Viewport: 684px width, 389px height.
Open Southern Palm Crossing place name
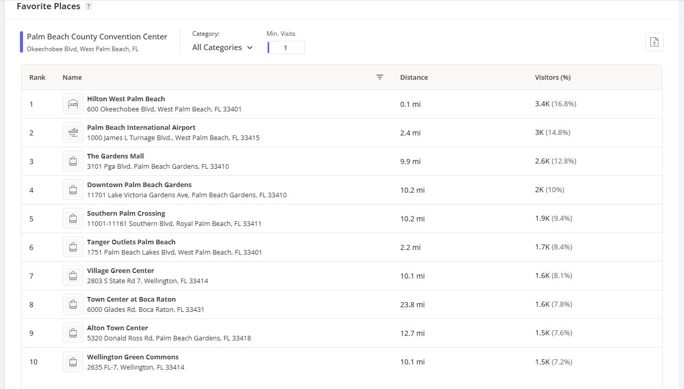tap(126, 213)
